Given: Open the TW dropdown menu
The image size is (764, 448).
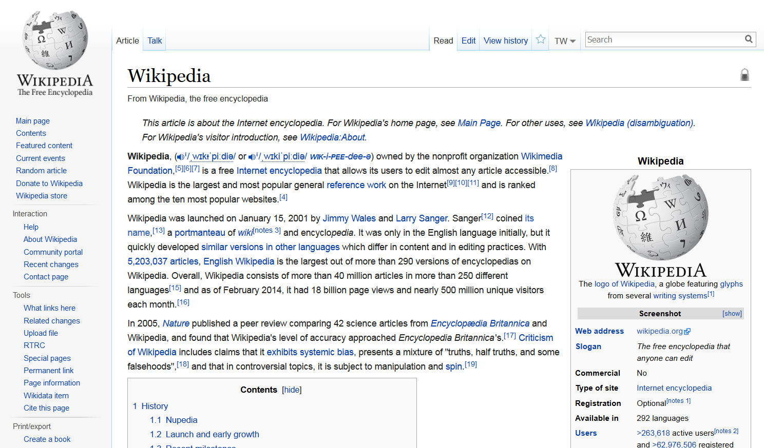Looking at the screenshot, I should pyautogui.click(x=565, y=41).
